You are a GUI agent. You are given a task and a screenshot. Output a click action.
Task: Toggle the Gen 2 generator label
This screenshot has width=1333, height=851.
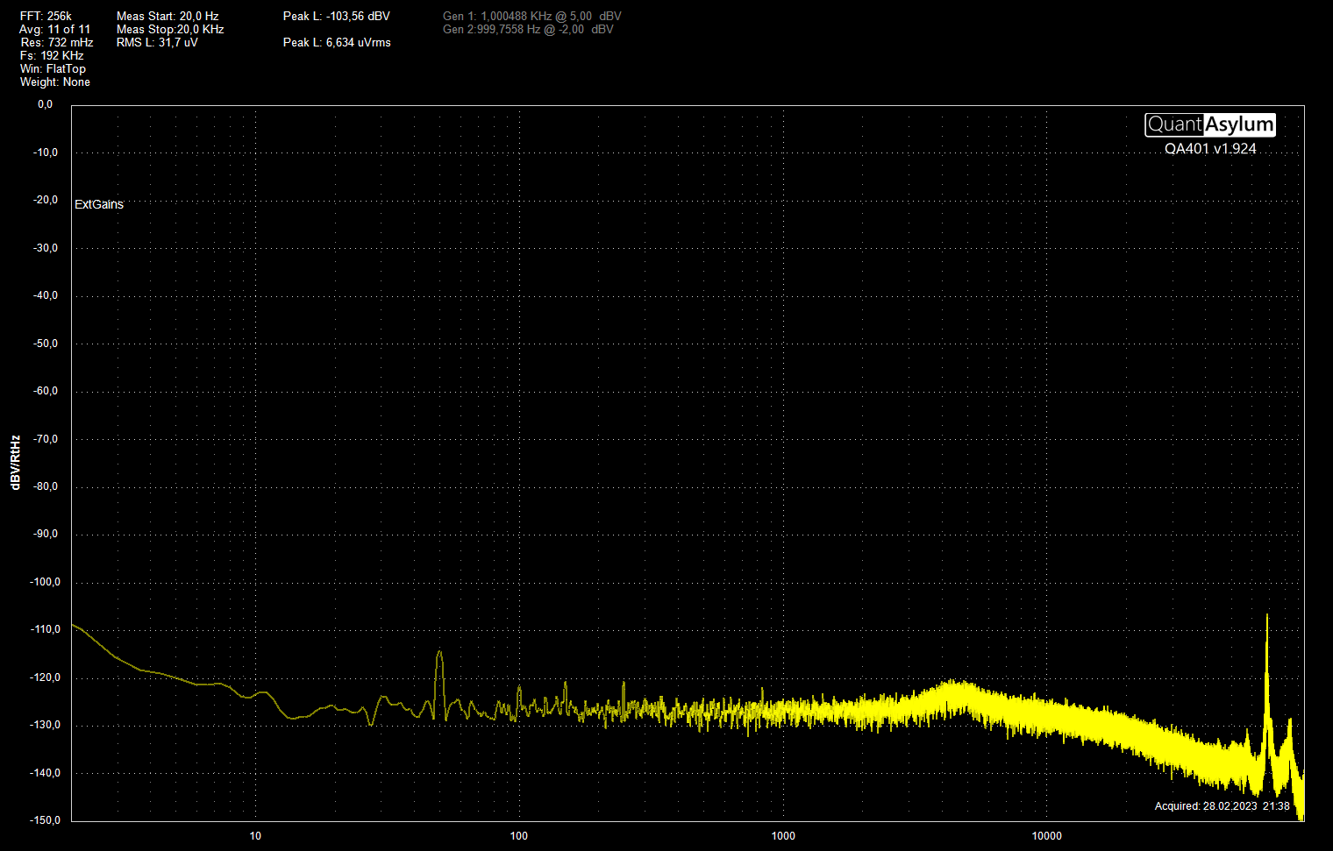click(x=528, y=29)
